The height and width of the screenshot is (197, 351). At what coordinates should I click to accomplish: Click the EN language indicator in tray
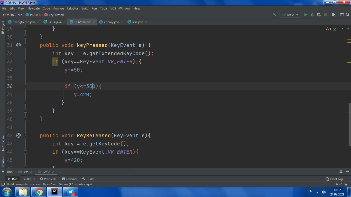pos(310,191)
